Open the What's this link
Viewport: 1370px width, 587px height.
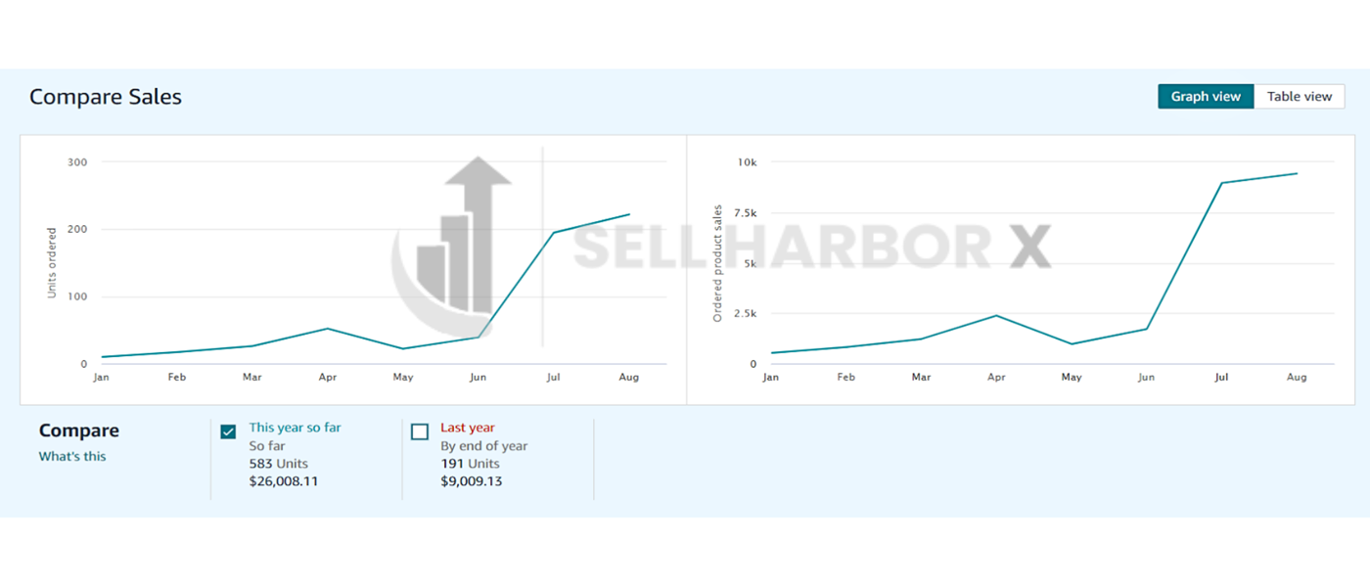72,456
